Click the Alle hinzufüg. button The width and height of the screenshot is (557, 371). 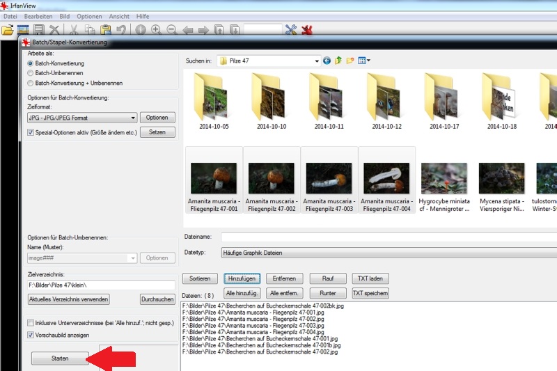242,293
